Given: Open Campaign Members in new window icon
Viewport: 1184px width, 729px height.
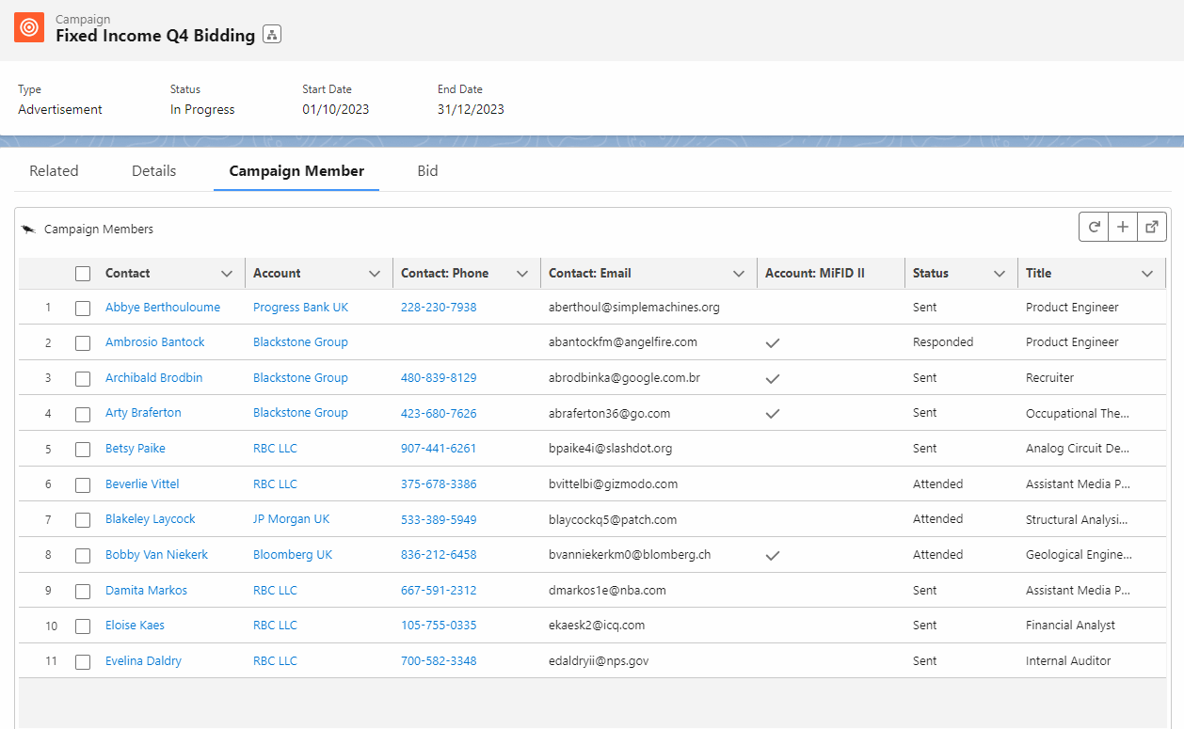Looking at the screenshot, I should click(1152, 227).
